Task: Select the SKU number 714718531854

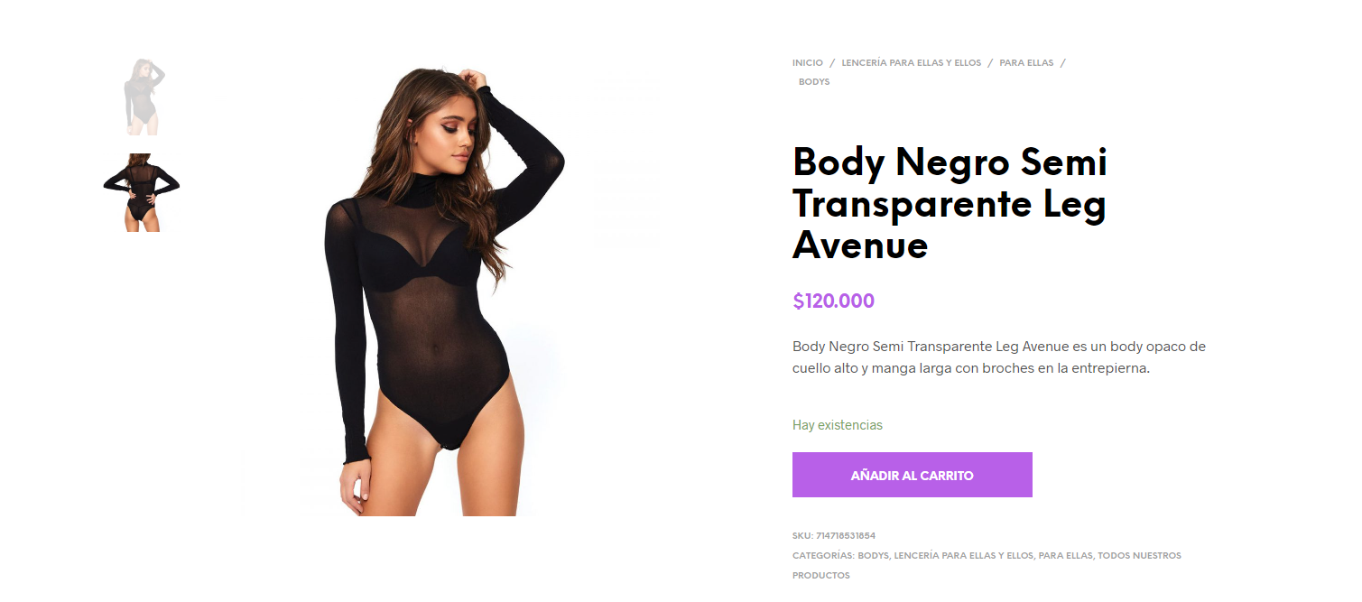Action: click(x=846, y=536)
